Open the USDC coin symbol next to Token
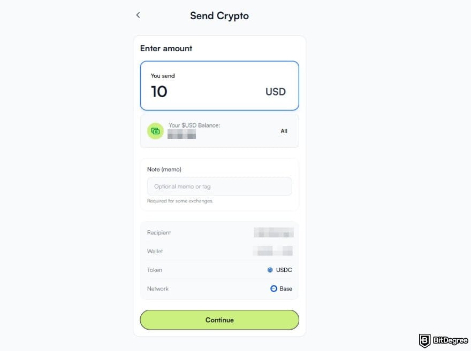The width and height of the screenshot is (471, 351). 270,270
